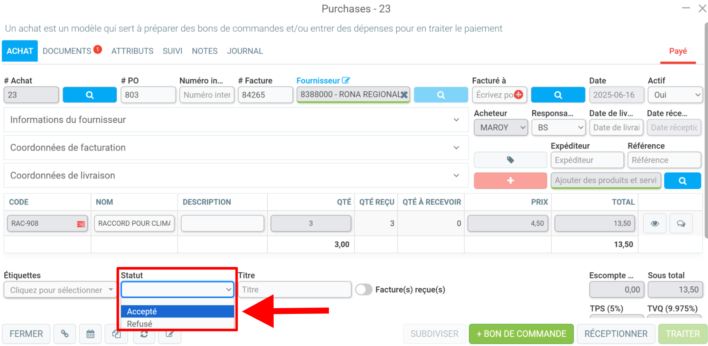Select Accepté in the Statut list

pos(177,311)
